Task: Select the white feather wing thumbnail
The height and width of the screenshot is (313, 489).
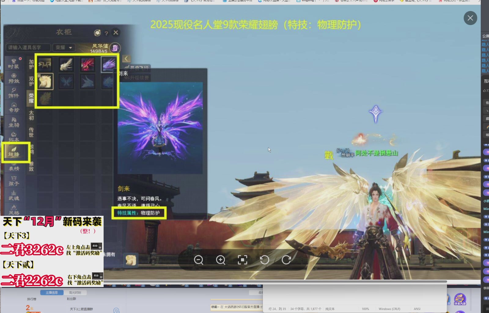Action: 66,64
